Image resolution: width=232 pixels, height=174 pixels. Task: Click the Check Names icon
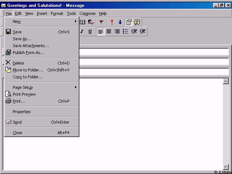(x=91, y=22)
